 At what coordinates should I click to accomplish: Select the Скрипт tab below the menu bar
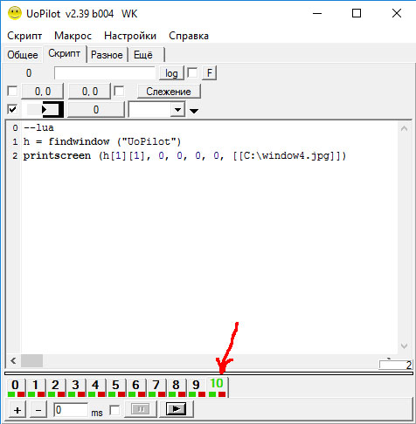[x=65, y=53]
